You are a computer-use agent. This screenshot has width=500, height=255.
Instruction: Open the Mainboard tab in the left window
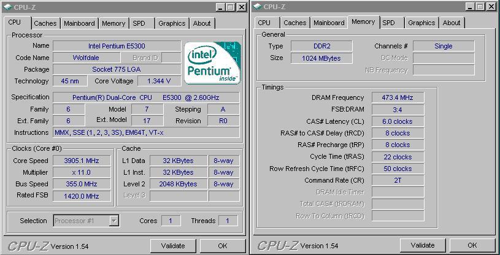[79, 23]
